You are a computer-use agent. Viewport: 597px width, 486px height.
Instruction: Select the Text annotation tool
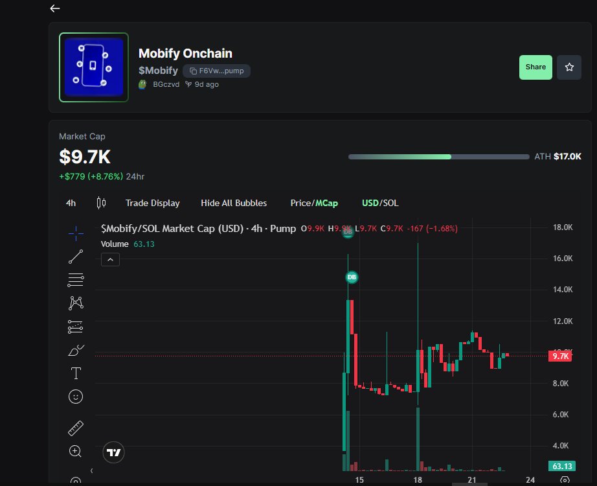click(76, 373)
